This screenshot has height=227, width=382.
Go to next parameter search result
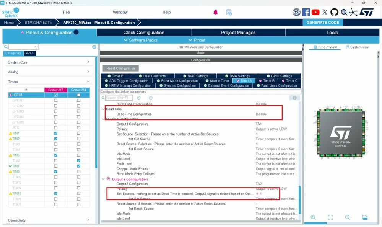pos(151,98)
